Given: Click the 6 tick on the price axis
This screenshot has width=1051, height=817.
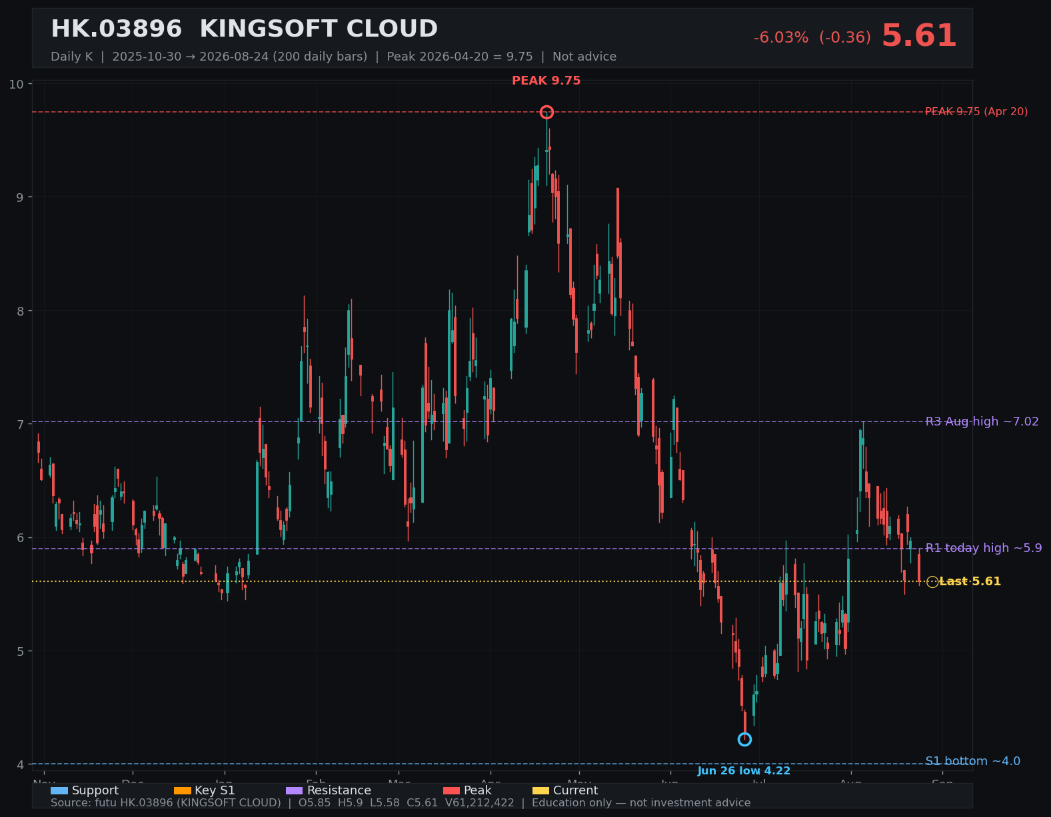Looking at the screenshot, I should tap(20, 538).
